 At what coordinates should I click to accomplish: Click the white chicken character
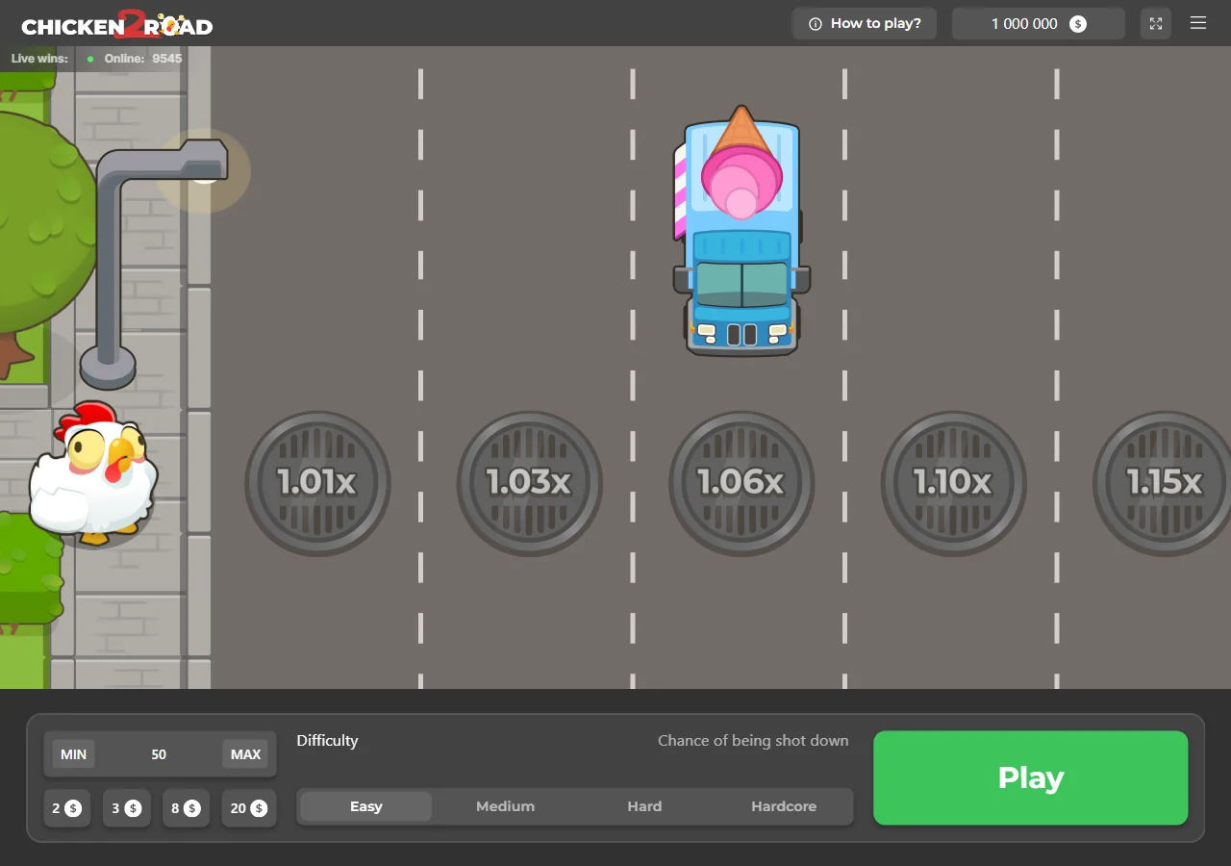(92, 473)
